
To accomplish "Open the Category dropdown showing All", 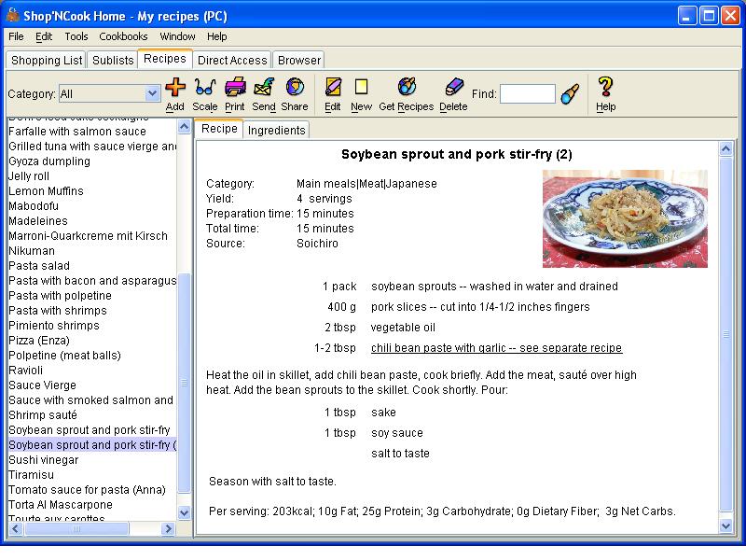I will coord(108,93).
